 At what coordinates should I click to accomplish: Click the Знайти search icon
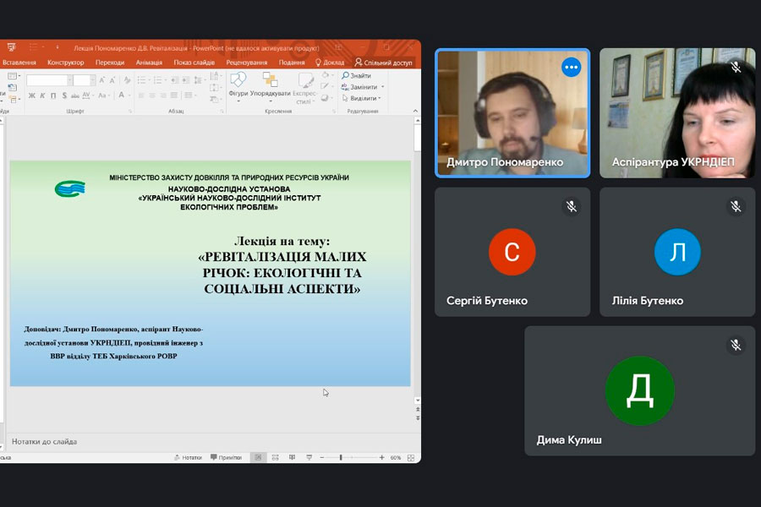[346, 76]
